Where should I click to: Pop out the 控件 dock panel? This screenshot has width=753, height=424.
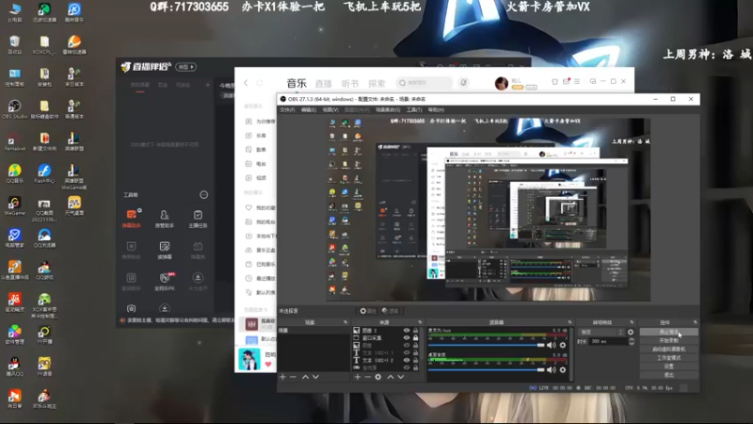pyautogui.click(x=695, y=322)
